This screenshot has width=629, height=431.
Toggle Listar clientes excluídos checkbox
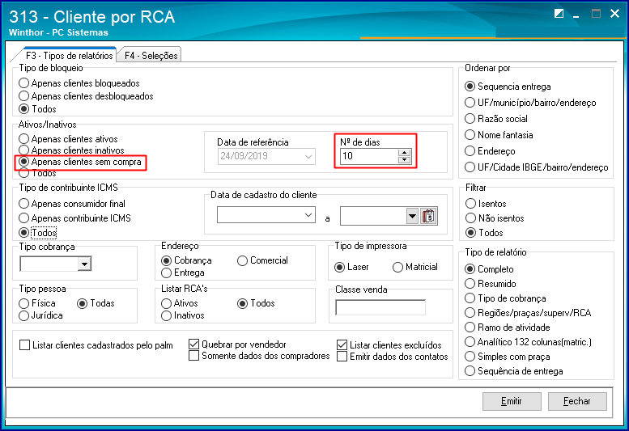[x=389, y=344]
